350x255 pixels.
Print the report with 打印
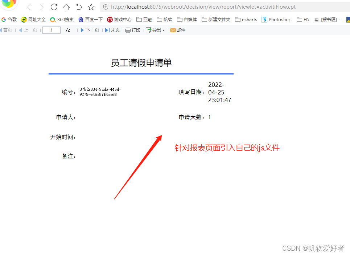133,30
